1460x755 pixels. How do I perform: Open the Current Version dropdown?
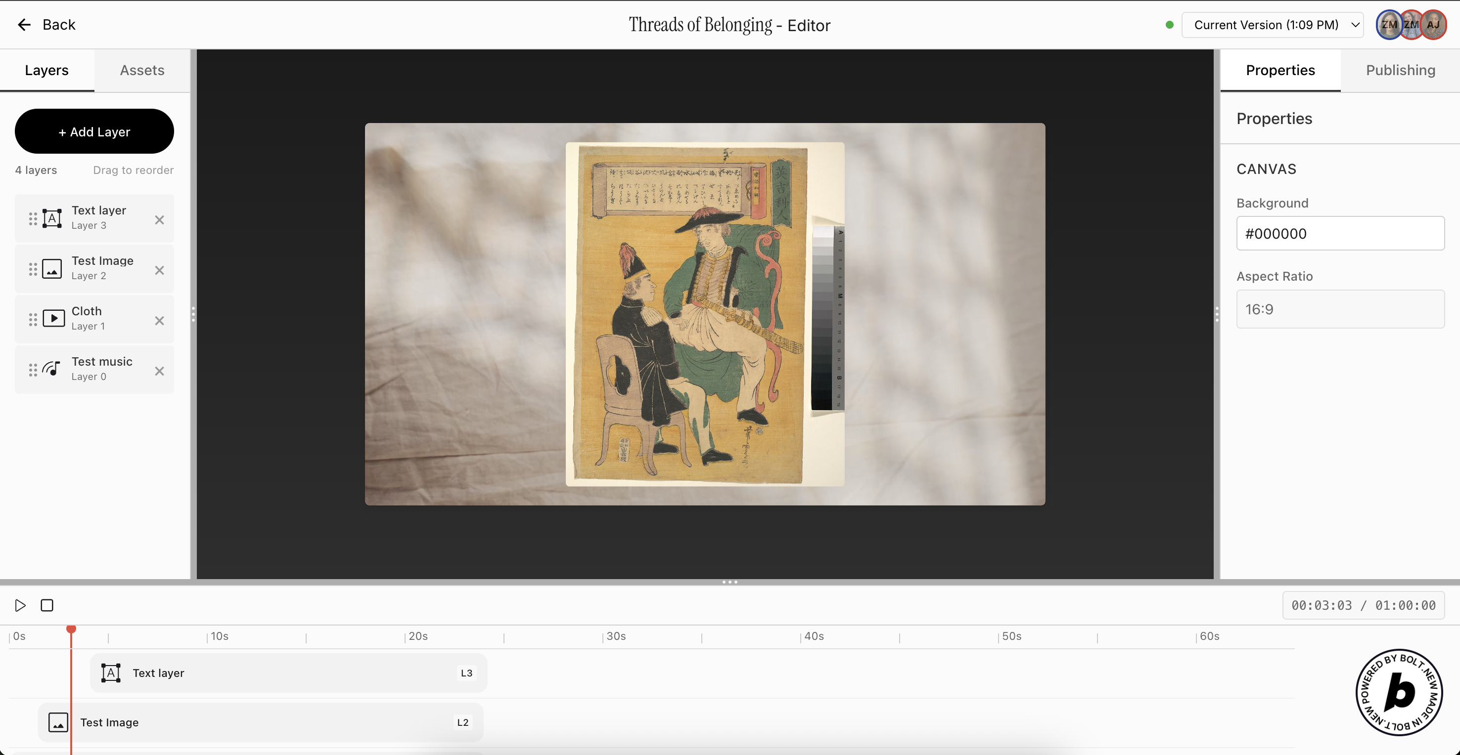[x=1273, y=25]
